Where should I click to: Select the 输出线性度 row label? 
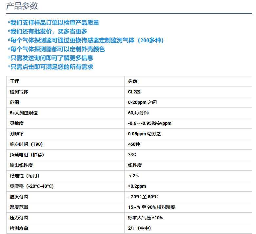point(21,165)
